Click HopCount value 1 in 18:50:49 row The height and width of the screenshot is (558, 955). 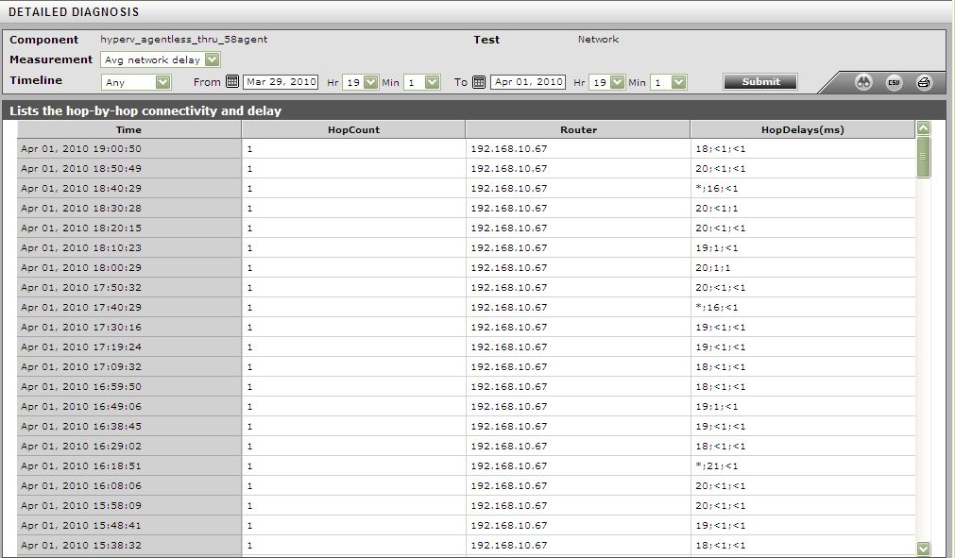pyautogui.click(x=249, y=169)
